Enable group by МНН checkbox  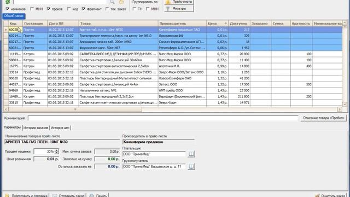point(148,9)
